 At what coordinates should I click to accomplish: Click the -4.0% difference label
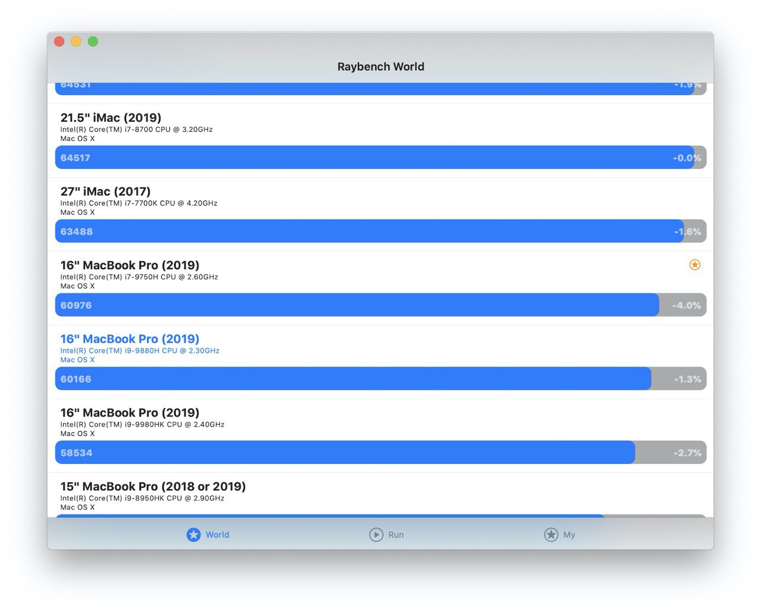coord(687,305)
